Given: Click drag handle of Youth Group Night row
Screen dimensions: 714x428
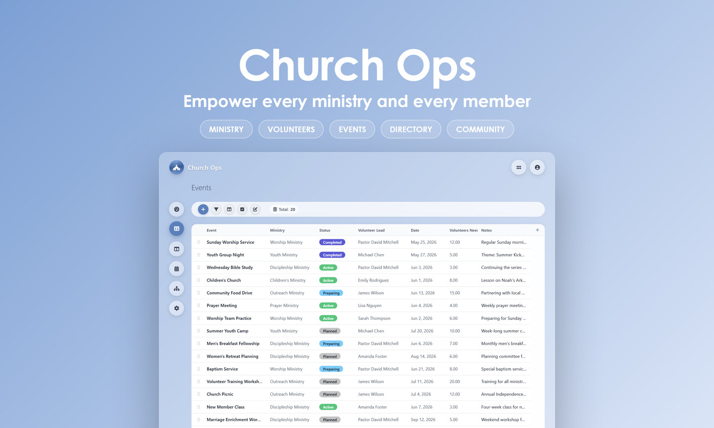Looking at the screenshot, I should tap(199, 255).
